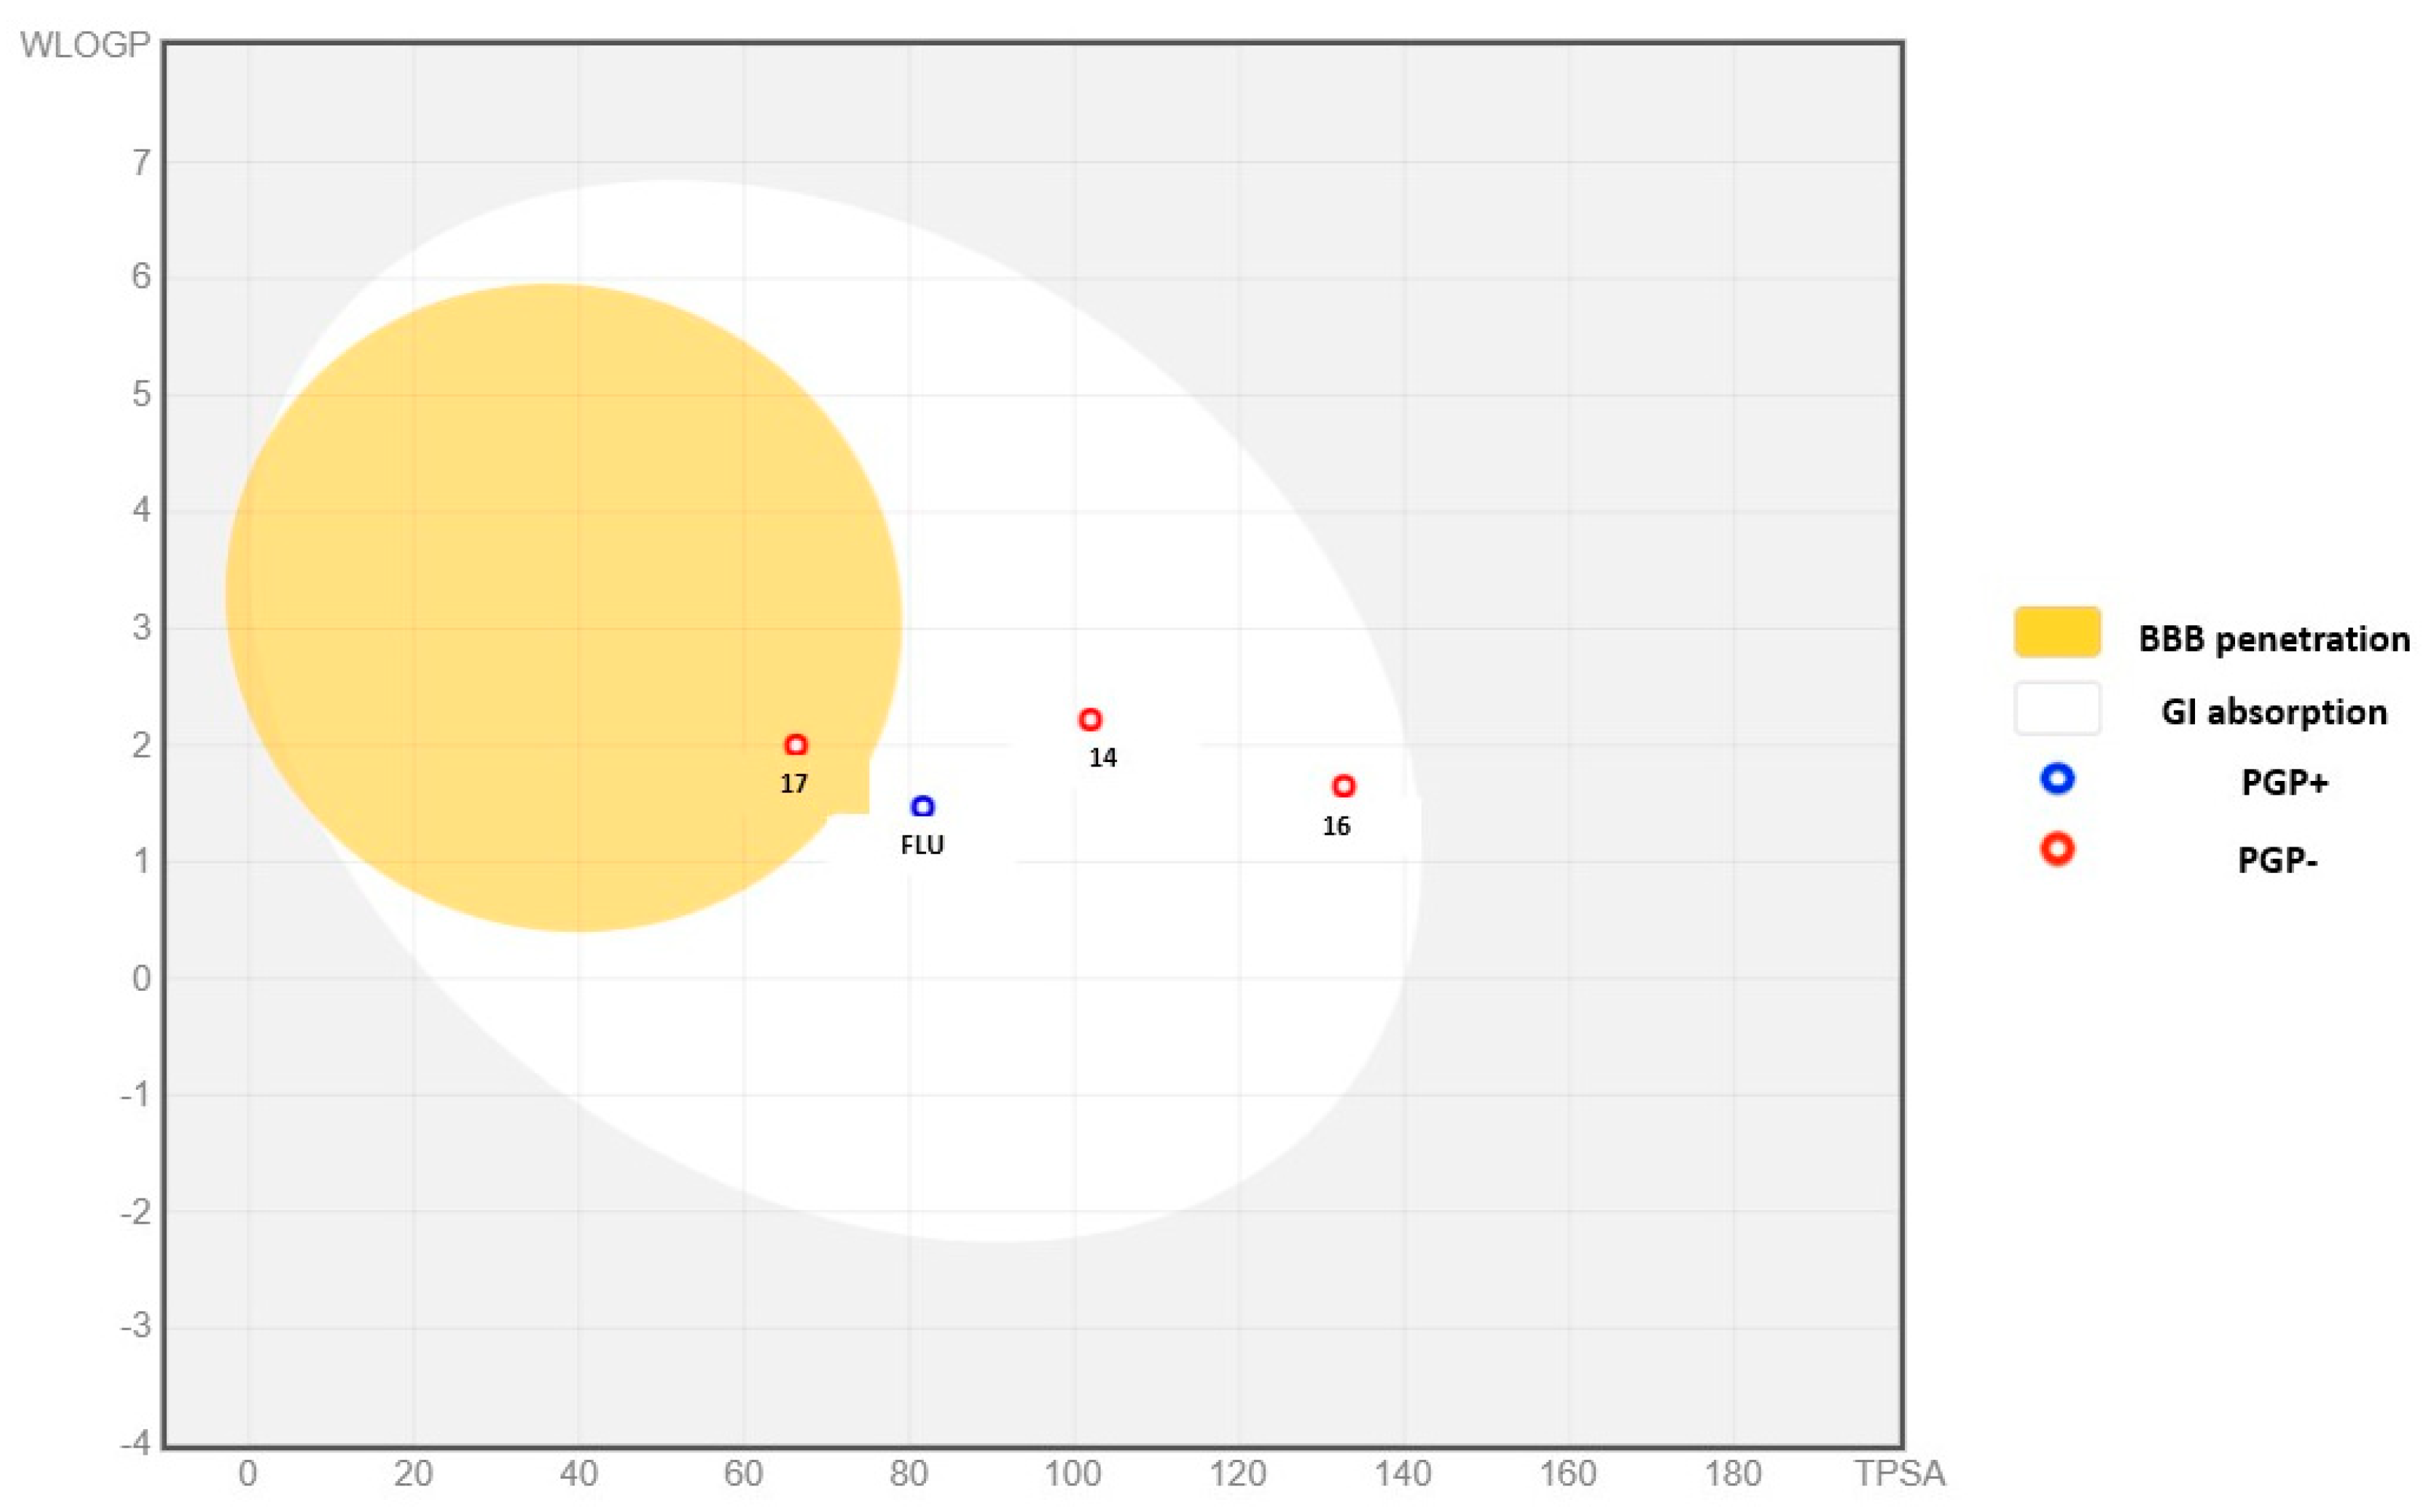The image size is (2436, 1512).
Task: Click the red marker for compound 17
Action: point(796,745)
